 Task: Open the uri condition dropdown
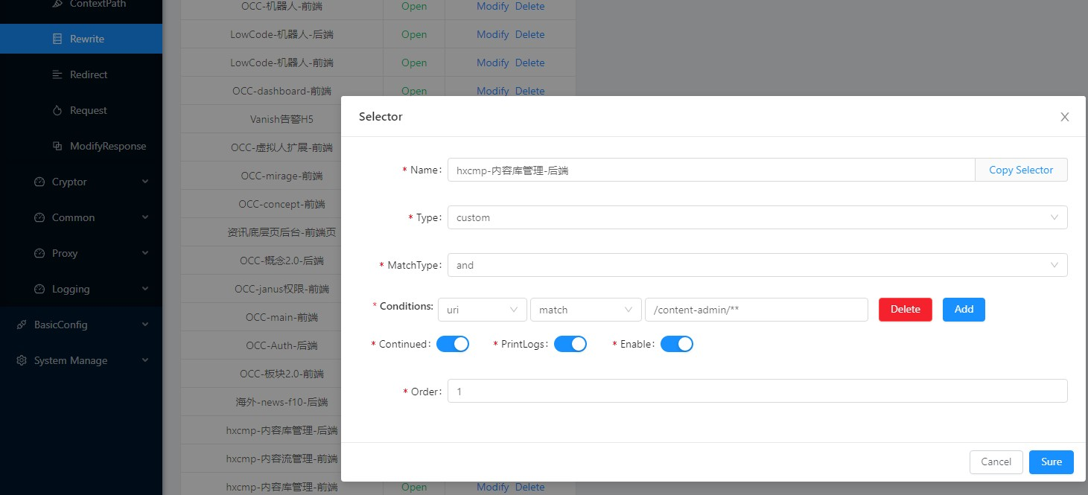click(x=482, y=309)
